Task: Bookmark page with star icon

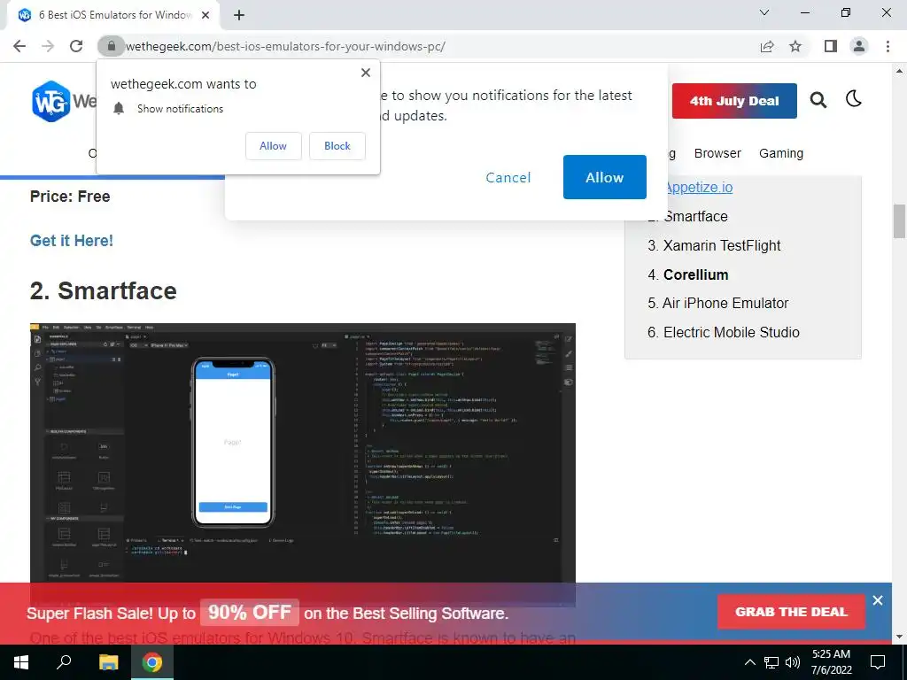Action: pyautogui.click(x=795, y=46)
